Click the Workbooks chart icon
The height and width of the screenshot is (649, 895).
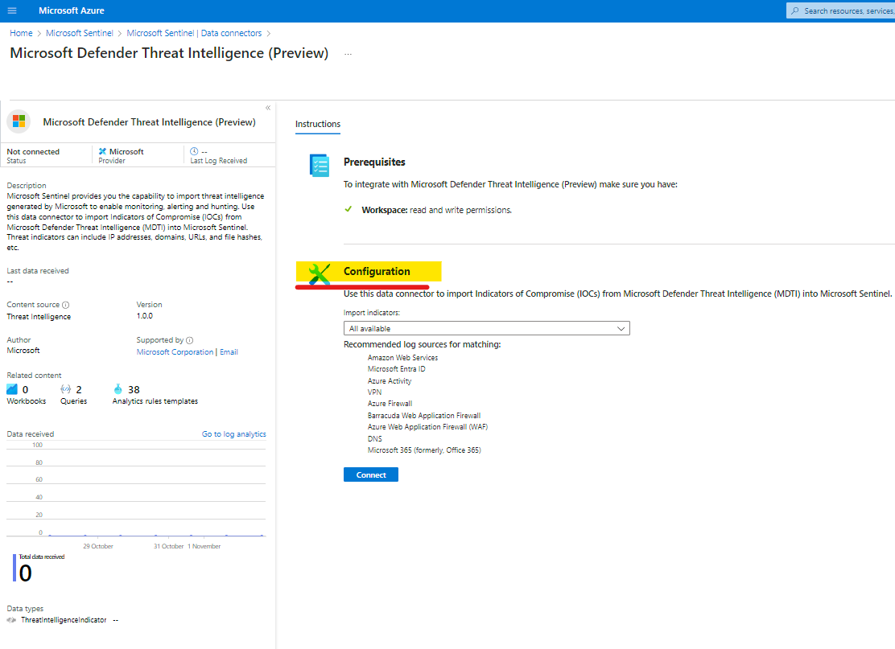tap(12, 389)
